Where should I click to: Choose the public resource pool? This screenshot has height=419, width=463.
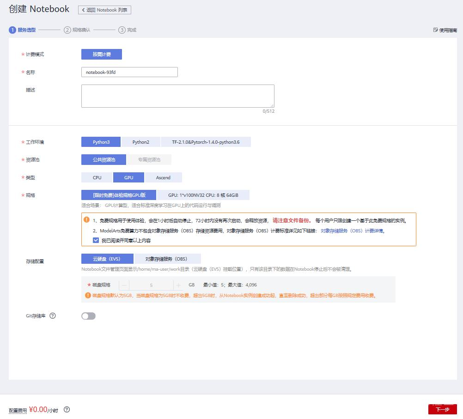[x=104, y=160]
